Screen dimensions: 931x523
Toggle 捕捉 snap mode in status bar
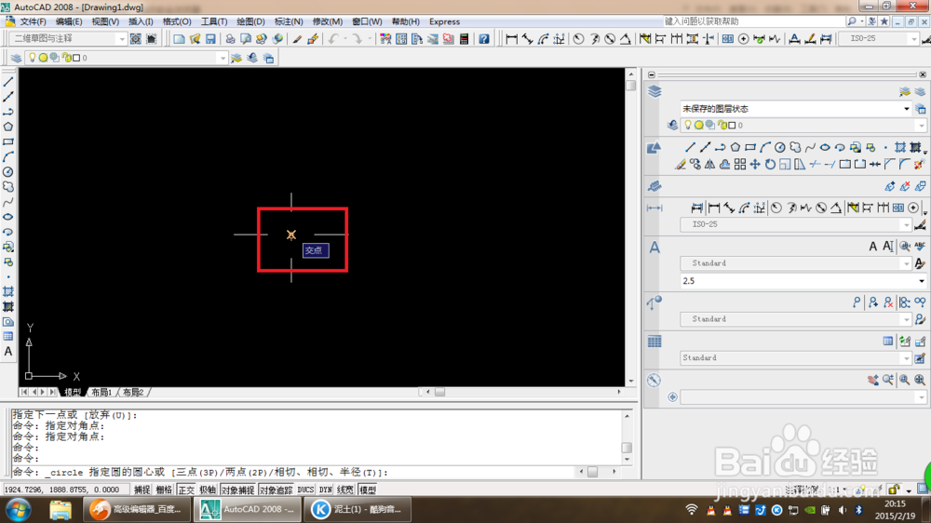click(142, 489)
